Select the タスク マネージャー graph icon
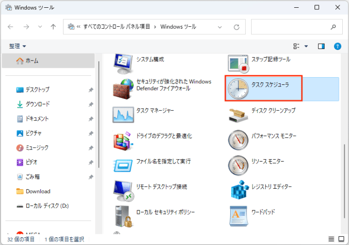The height and width of the screenshot is (245, 349). click(123, 114)
